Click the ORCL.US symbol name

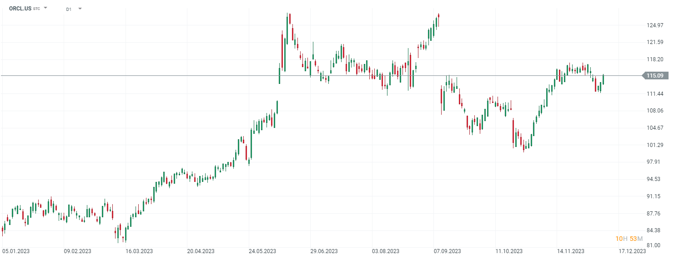coord(20,8)
